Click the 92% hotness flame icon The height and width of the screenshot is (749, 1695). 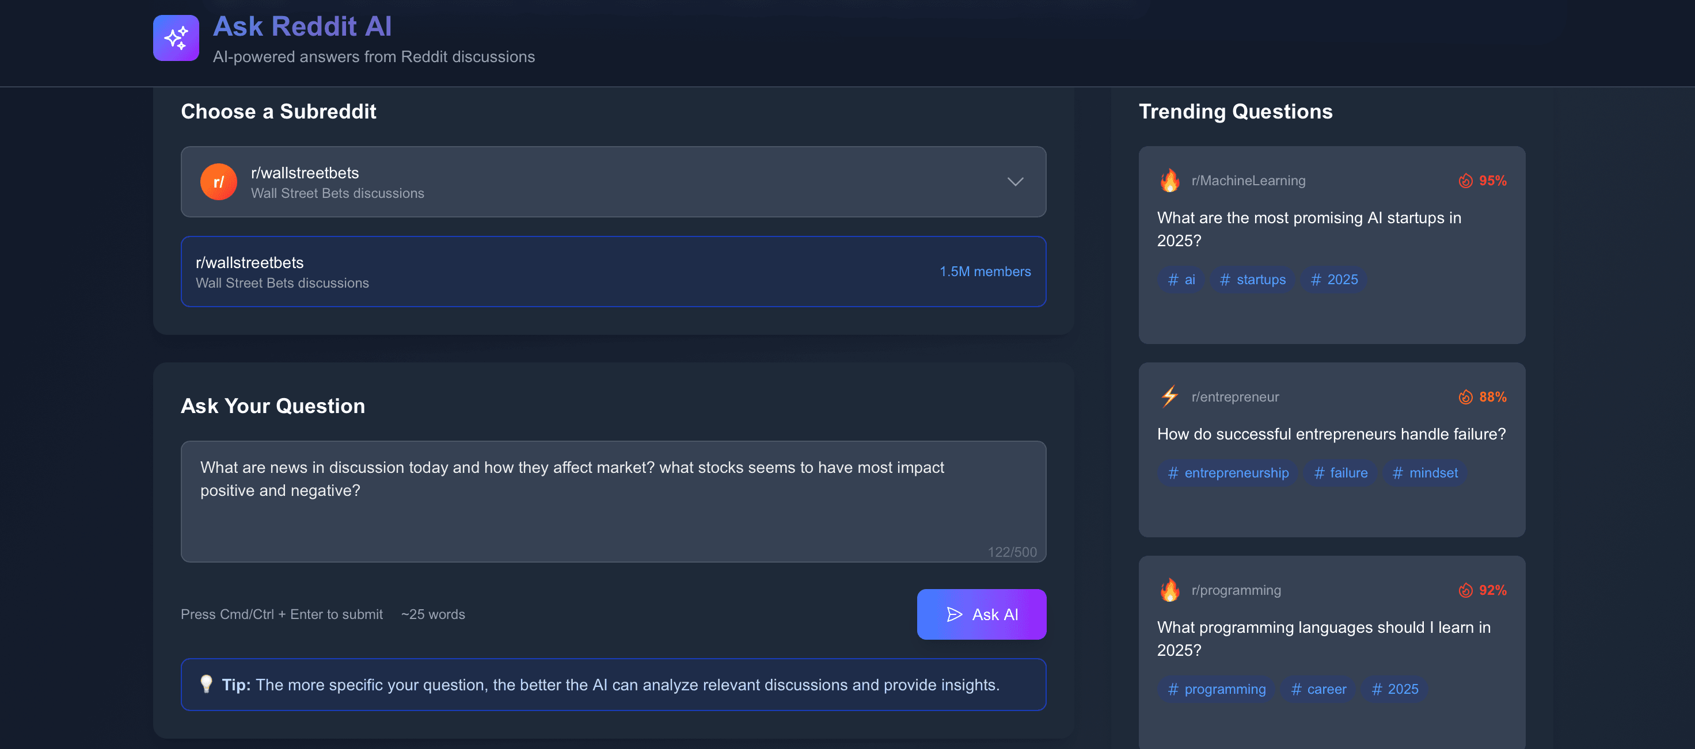[1465, 590]
